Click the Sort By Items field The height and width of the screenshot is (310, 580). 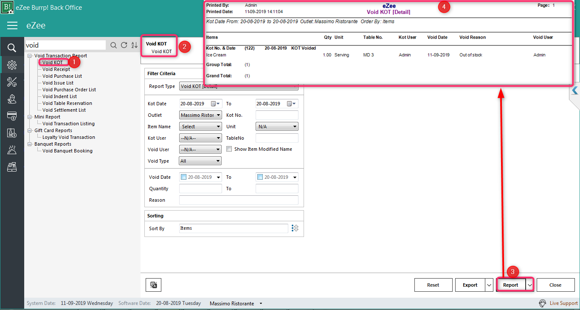pyautogui.click(x=234, y=228)
